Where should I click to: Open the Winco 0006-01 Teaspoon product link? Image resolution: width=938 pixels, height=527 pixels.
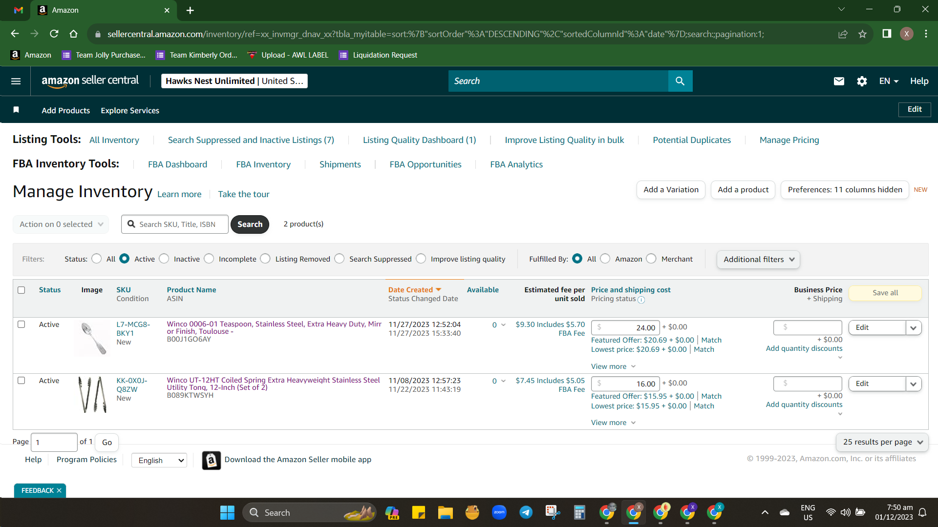coord(274,327)
